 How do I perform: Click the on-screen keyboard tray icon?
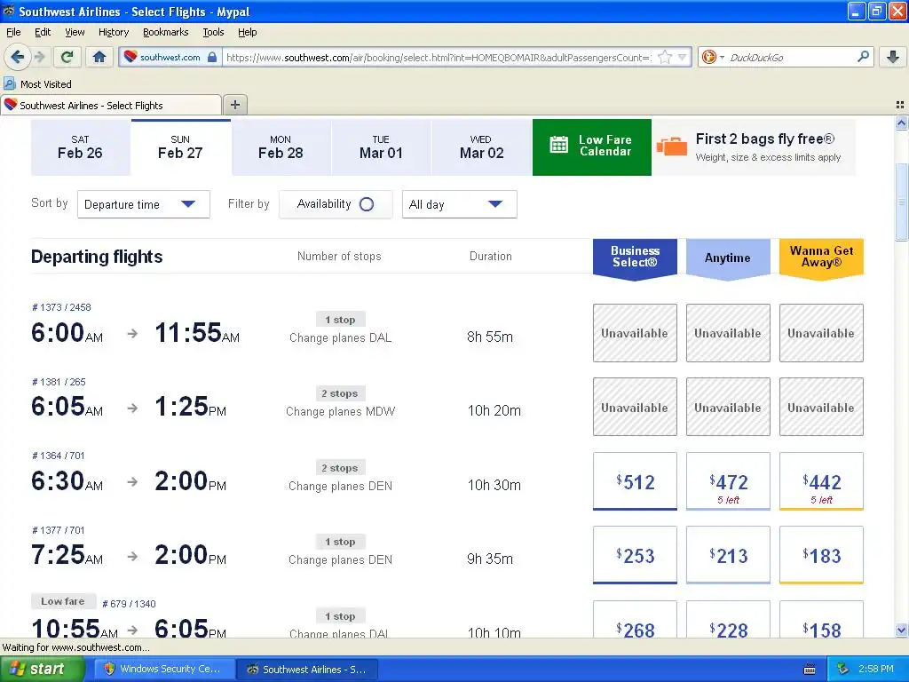point(810,670)
